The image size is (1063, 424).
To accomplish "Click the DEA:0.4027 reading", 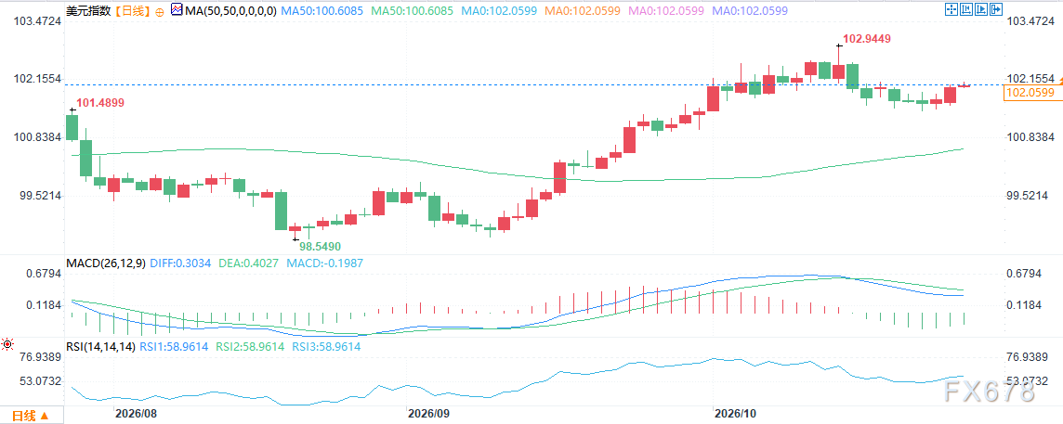I will pyautogui.click(x=248, y=263).
